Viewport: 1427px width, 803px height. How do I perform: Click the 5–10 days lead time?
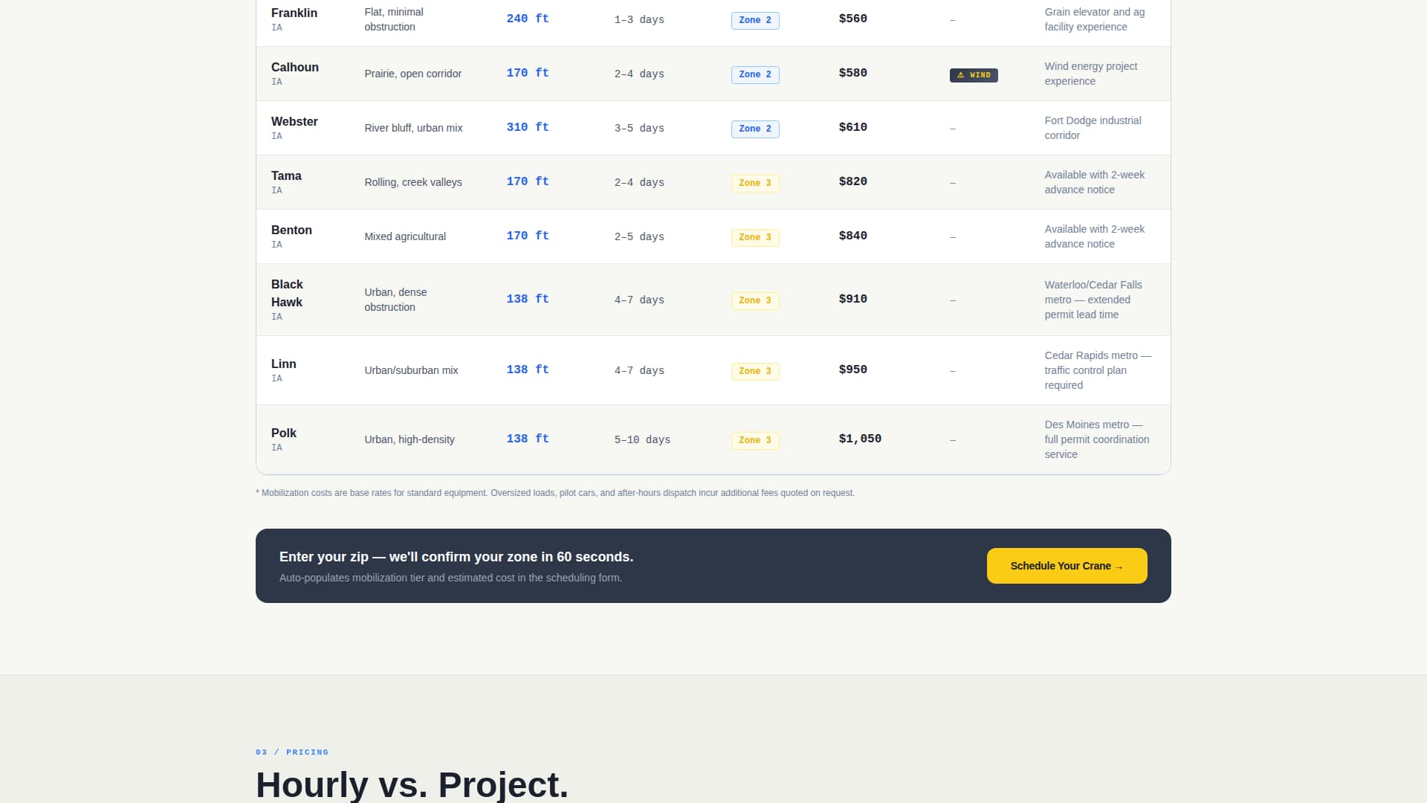(x=642, y=440)
